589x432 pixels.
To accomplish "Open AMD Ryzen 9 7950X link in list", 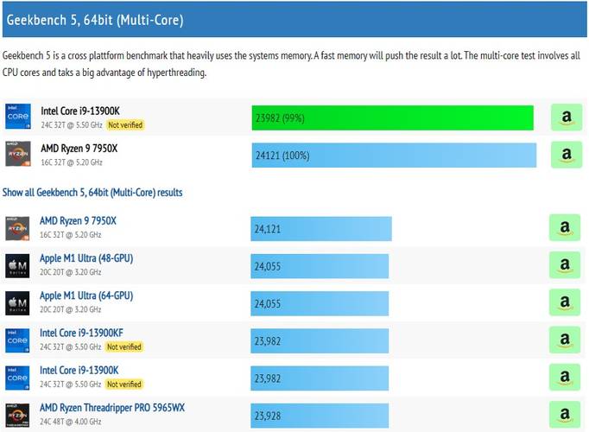I will click(x=78, y=220).
